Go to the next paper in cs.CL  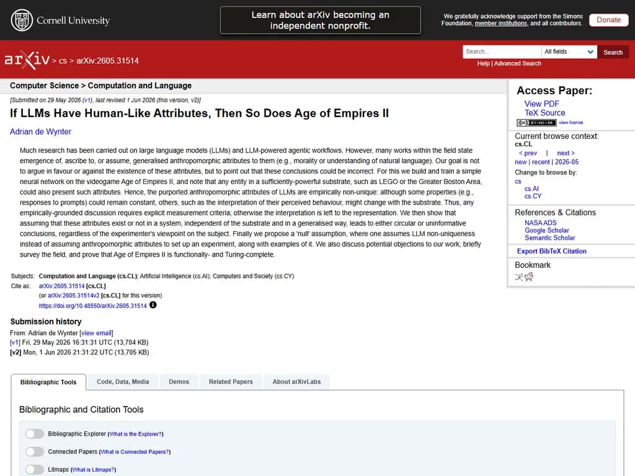[x=566, y=153]
